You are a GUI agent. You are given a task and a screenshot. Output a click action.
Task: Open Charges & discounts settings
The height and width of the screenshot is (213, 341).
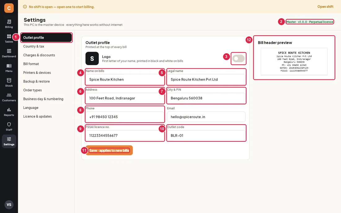(46, 55)
